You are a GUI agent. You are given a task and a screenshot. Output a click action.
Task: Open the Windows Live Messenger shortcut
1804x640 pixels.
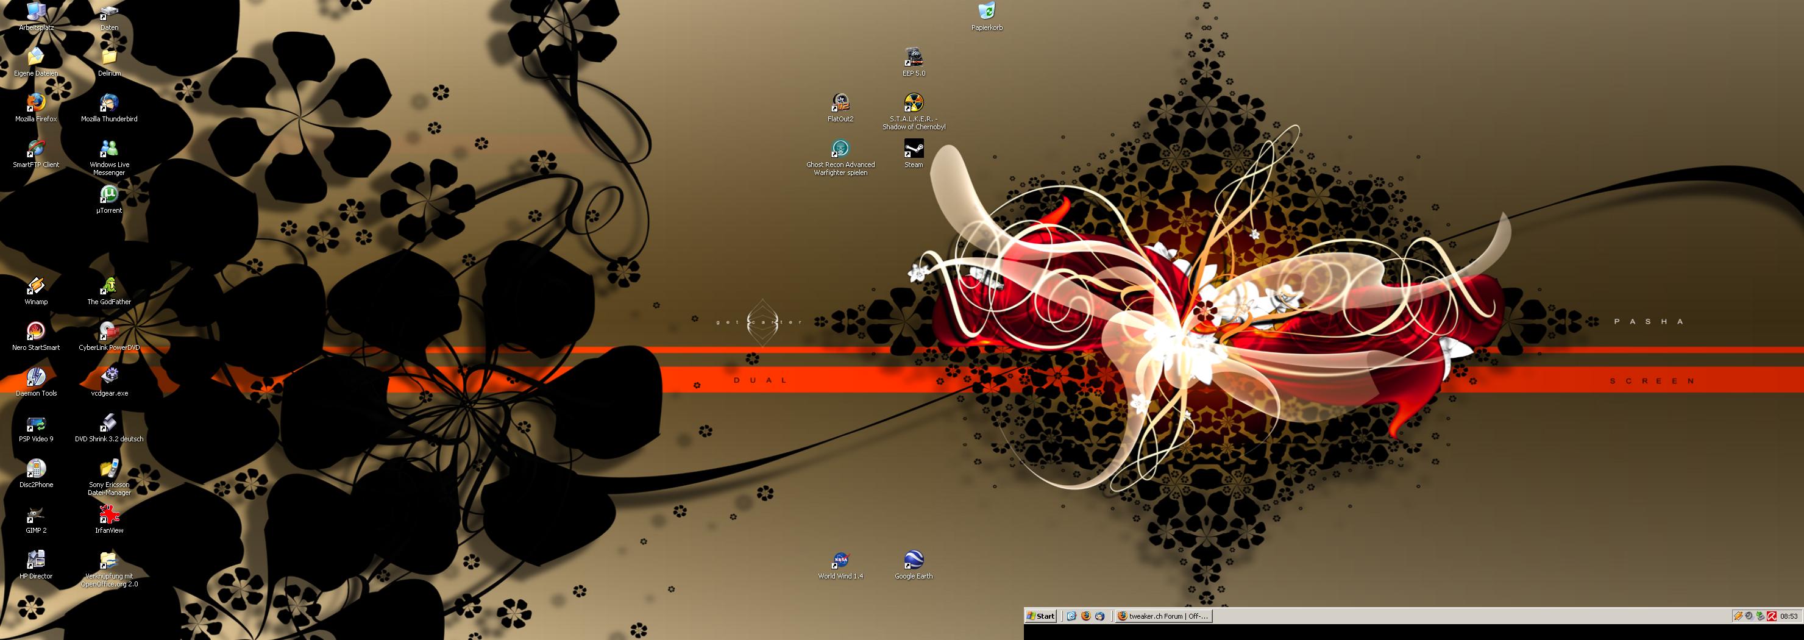pos(108,150)
